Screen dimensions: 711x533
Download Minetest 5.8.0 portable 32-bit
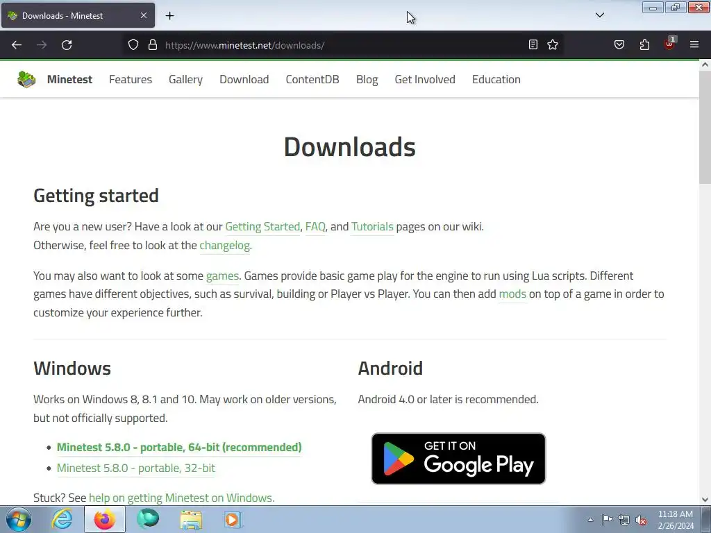(x=136, y=468)
